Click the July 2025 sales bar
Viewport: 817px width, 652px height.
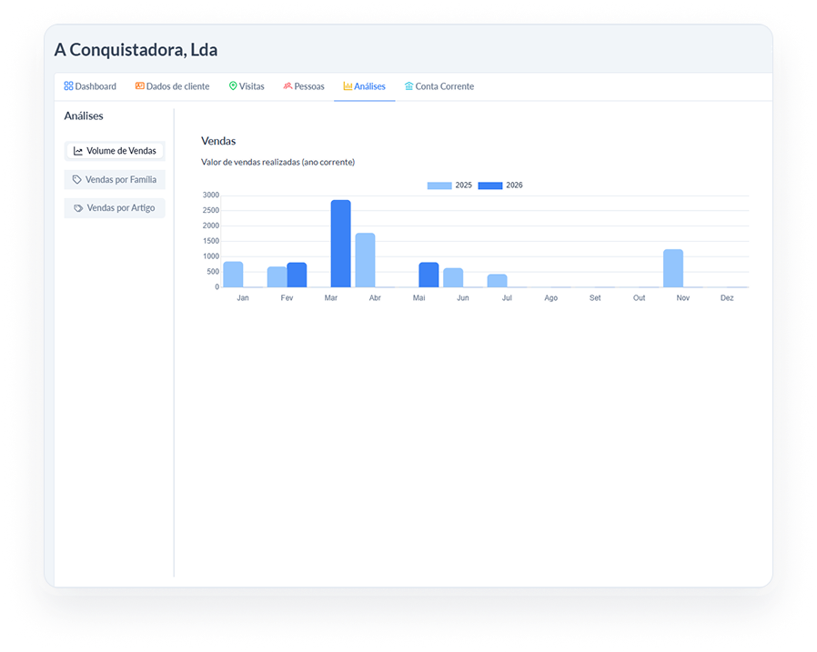click(x=497, y=281)
